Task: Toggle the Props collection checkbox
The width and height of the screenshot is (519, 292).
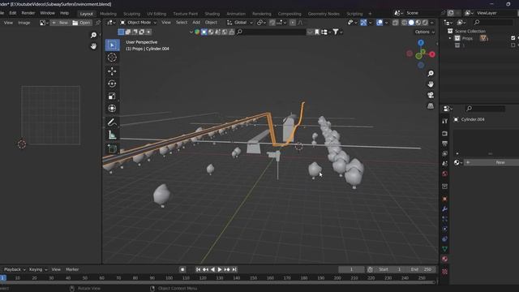Action: point(513,38)
